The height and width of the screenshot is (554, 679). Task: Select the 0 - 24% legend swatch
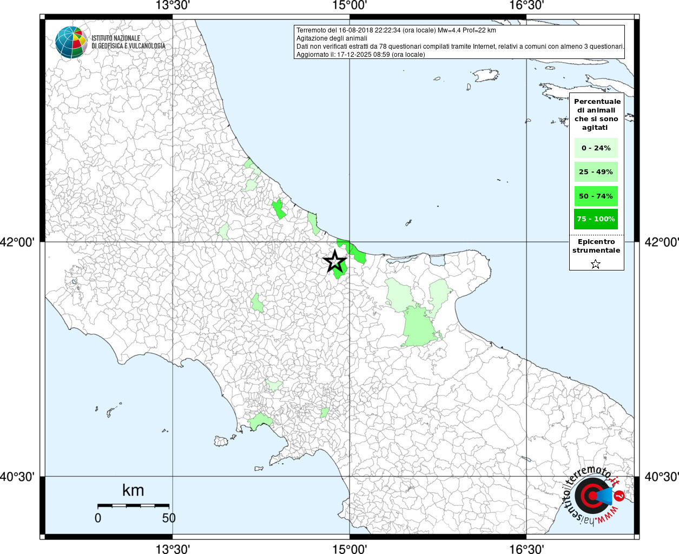tap(596, 148)
